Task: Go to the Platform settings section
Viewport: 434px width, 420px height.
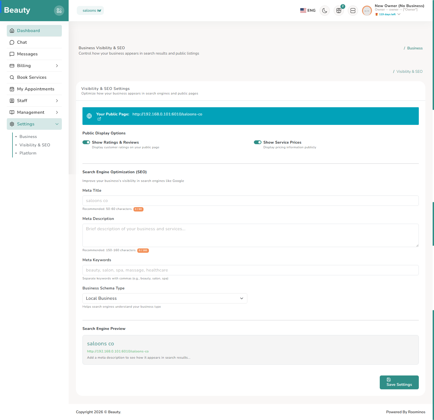Action: [x=28, y=153]
